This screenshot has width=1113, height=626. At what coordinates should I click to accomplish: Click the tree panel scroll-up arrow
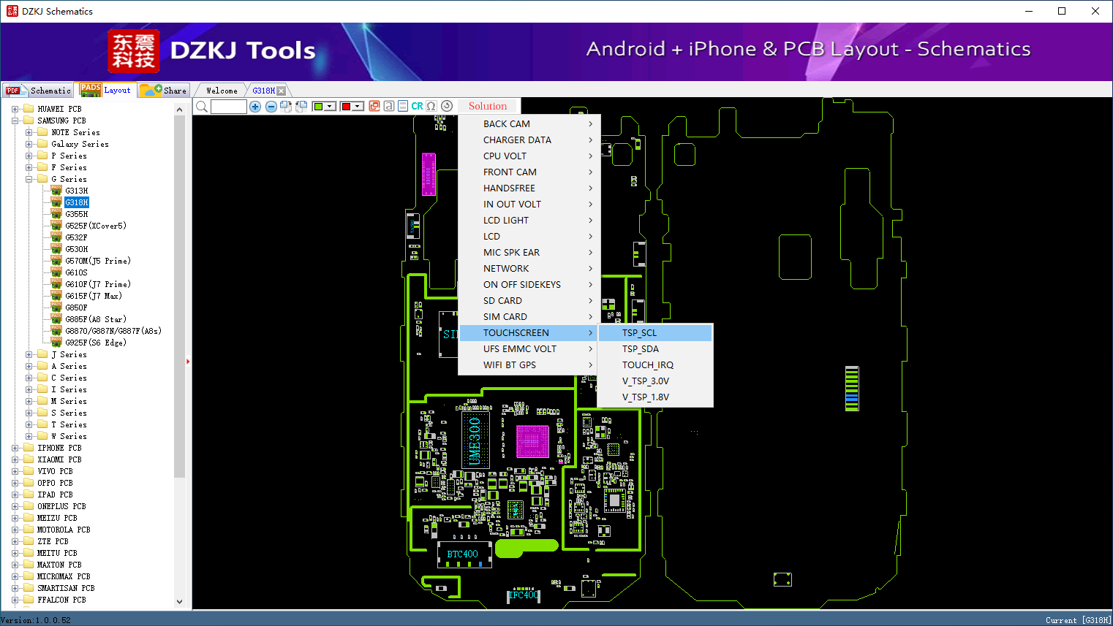coord(180,110)
